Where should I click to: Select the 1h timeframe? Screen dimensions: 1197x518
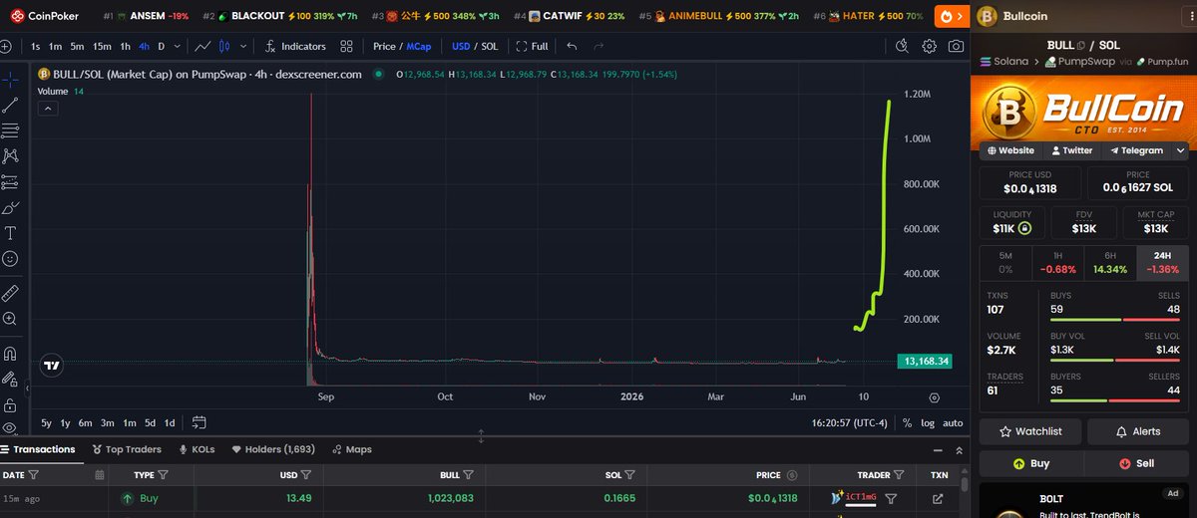pos(125,46)
